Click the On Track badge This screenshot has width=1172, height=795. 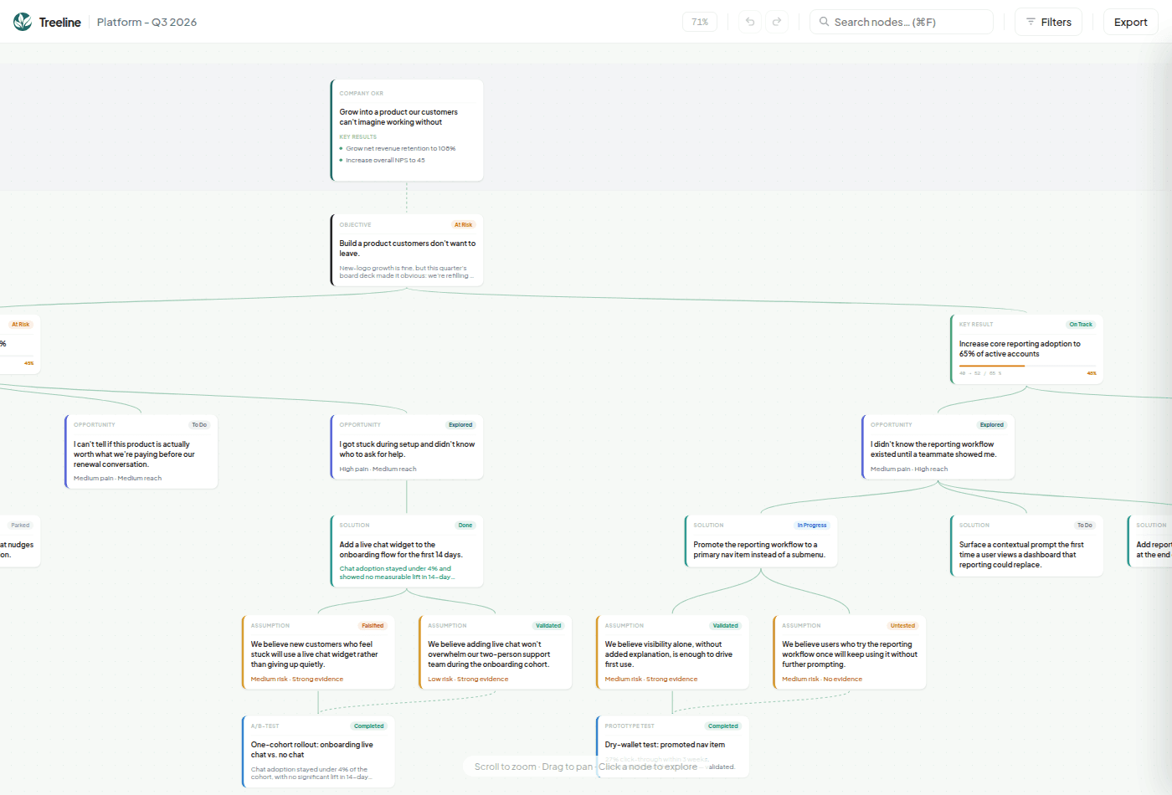pyautogui.click(x=1080, y=325)
